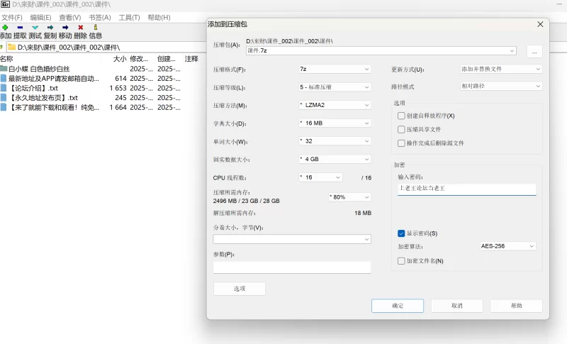Image resolution: width=567 pixels, height=344 pixels.
Task: Open 工具(T) menu
Action: [129, 17]
